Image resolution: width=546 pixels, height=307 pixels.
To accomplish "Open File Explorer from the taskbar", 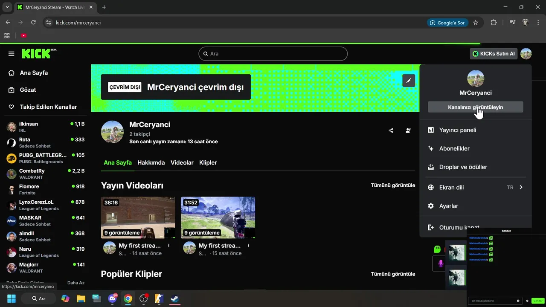I will coord(81,298).
